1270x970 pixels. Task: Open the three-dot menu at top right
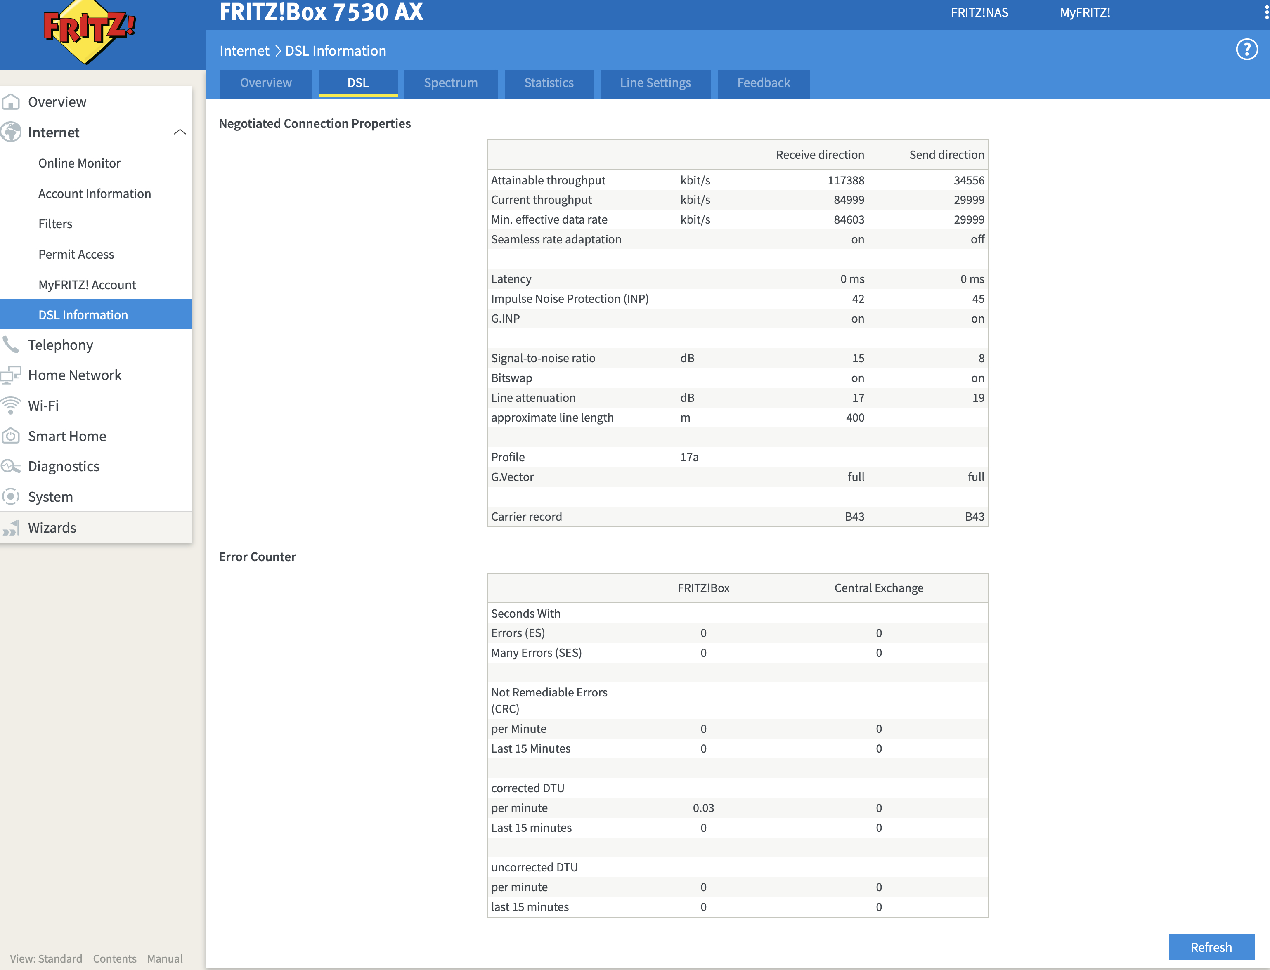[1266, 13]
